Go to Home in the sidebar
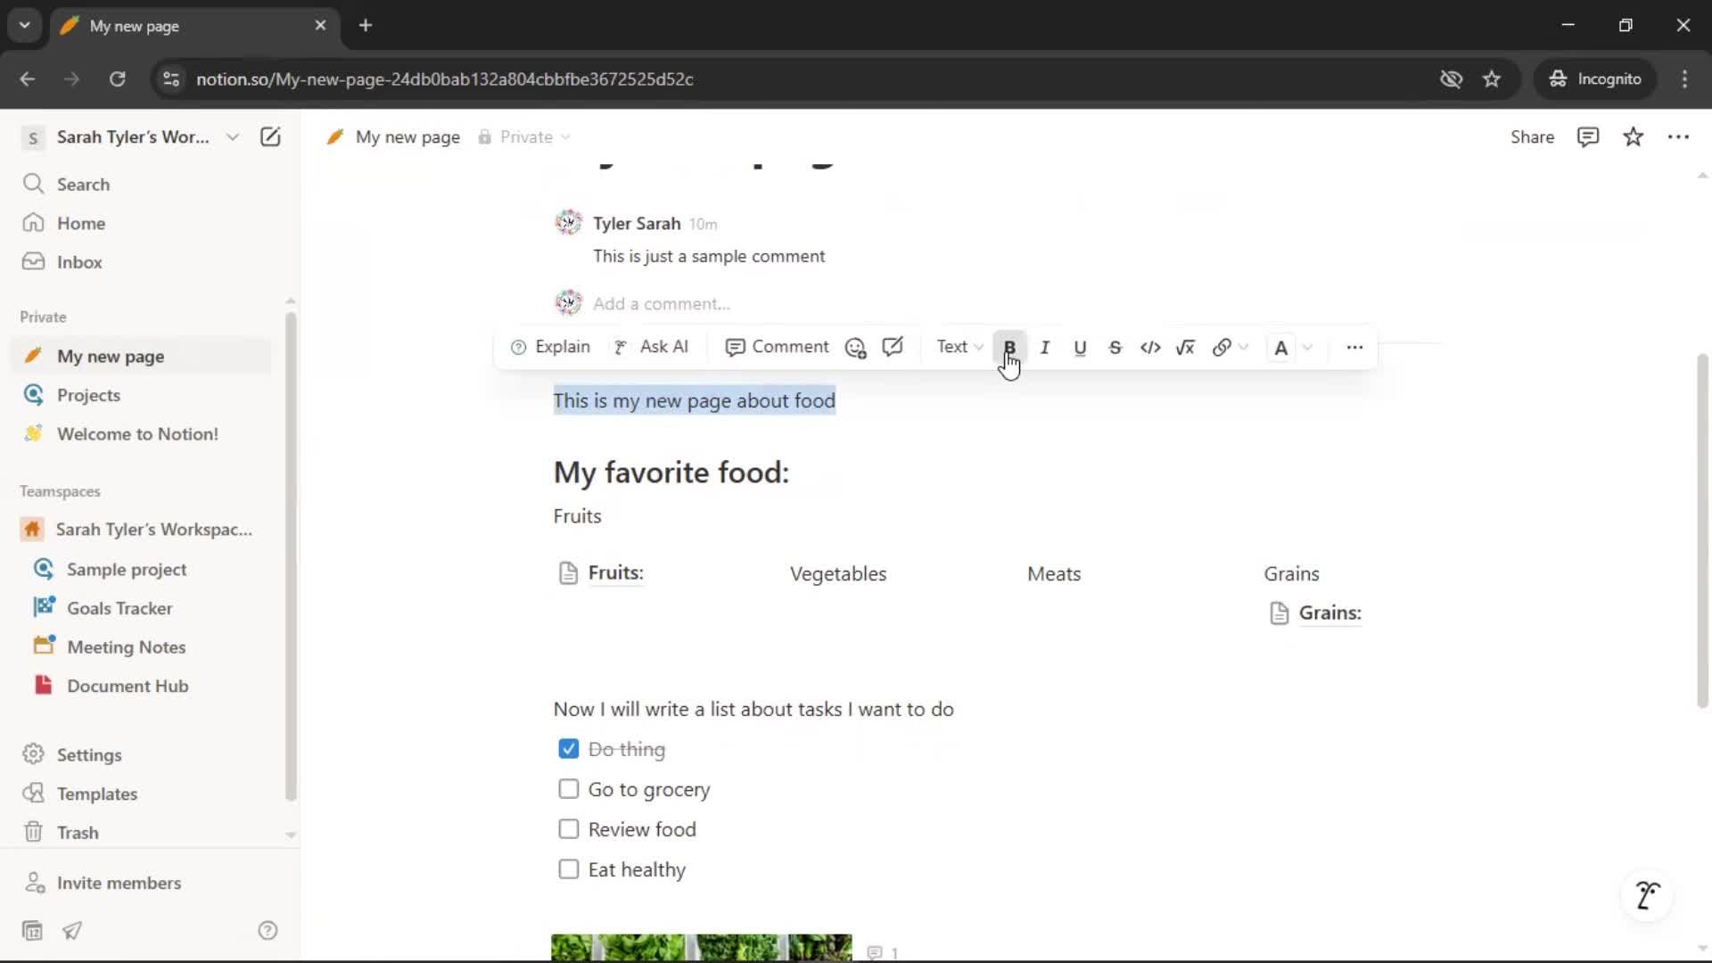The width and height of the screenshot is (1712, 963). tap(143, 223)
